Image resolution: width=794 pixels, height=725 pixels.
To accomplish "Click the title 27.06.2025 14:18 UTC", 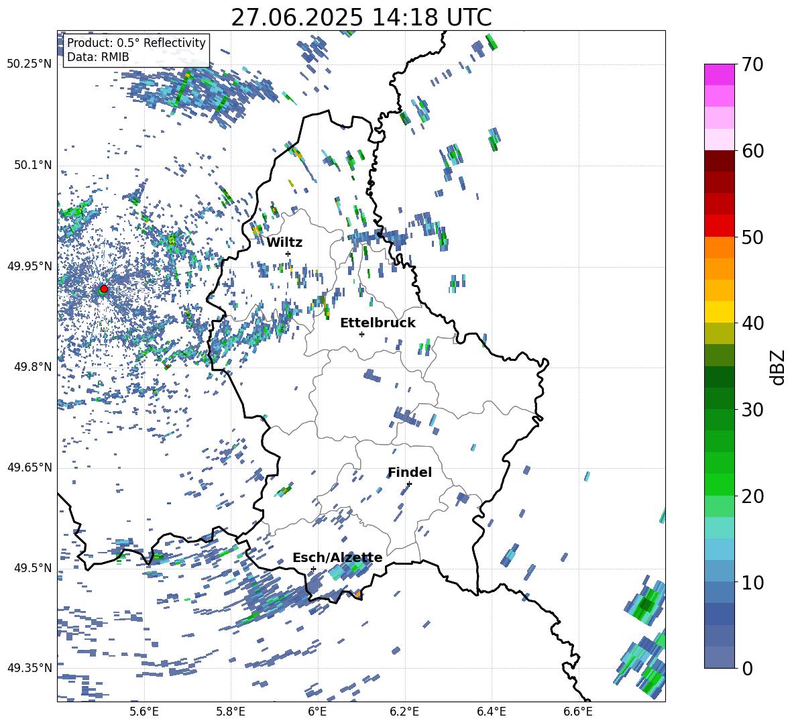I will (361, 17).
